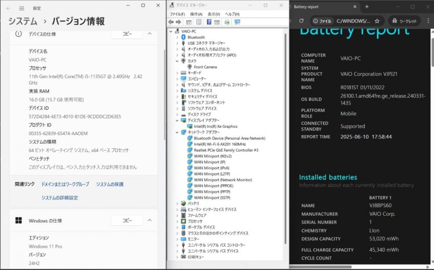Image resolution: width=434 pixels, height=270 pixels.
Task: Switch to the Battery report browser tab
Action: click(324, 7)
